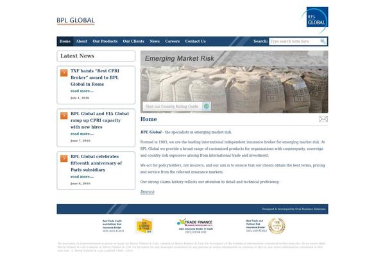Click orange arrow beside TXF Best CPRI Broker news
The height and width of the screenshot is (256, 385).
[64, 73]
